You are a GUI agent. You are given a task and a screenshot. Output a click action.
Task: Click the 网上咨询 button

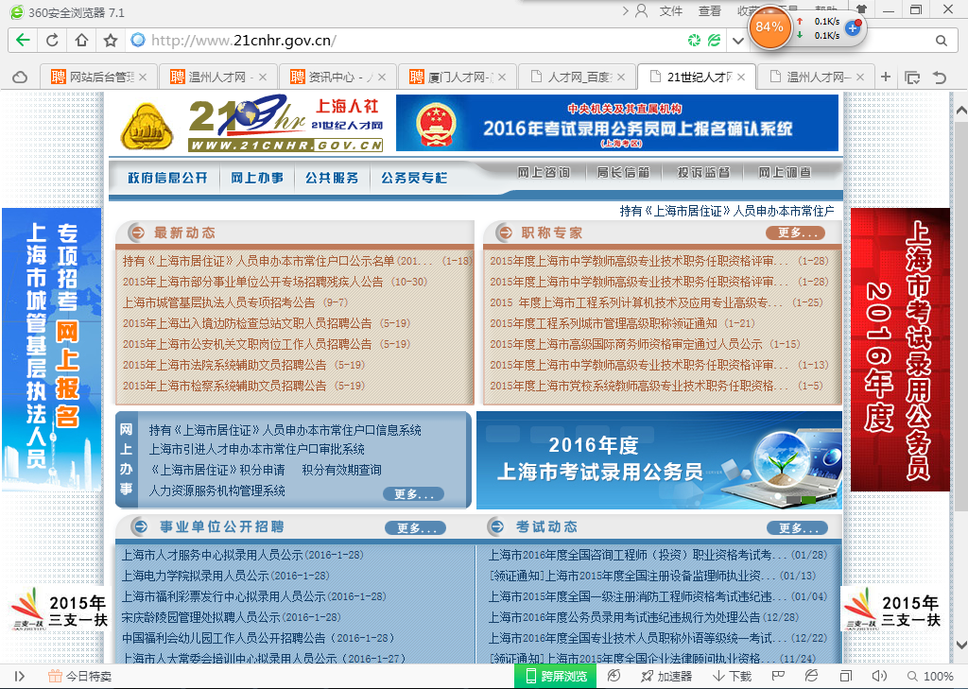[544, 172]
